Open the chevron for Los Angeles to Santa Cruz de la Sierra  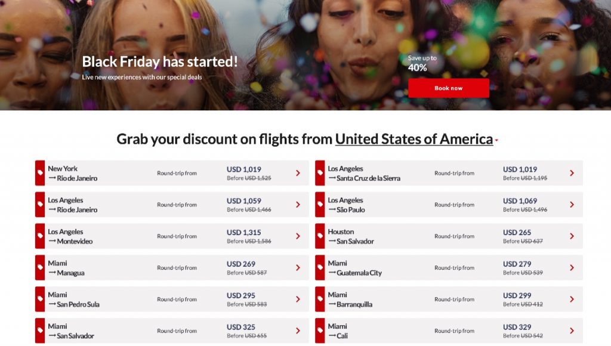572,173
